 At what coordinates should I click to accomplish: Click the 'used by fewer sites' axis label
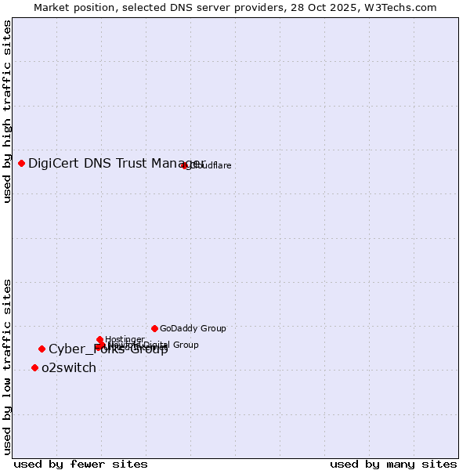point(81,464)
